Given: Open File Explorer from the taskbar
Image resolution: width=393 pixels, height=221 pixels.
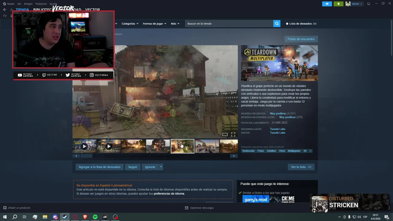Looking at the screenshot, I should click(45, 217).
